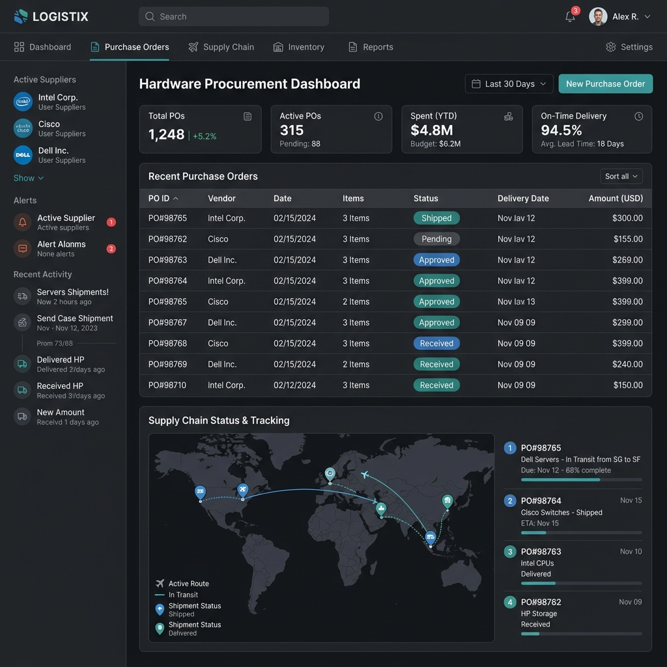Viewport: 667px width, 667px height.
Task: Click Alex R. profile avatar
Action: pyautogui.click(x=598, y=16)
